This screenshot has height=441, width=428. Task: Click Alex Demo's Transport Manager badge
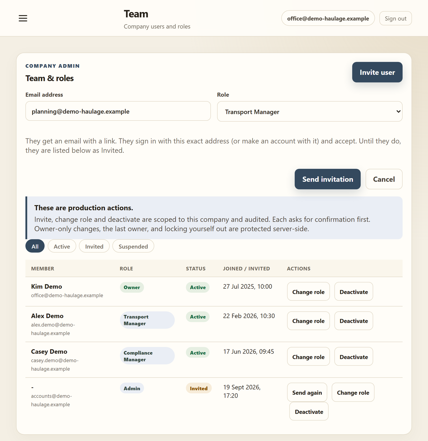click(147, 320)
